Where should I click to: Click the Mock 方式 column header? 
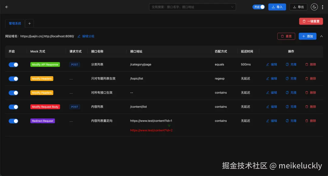click(x=38, y=51)
